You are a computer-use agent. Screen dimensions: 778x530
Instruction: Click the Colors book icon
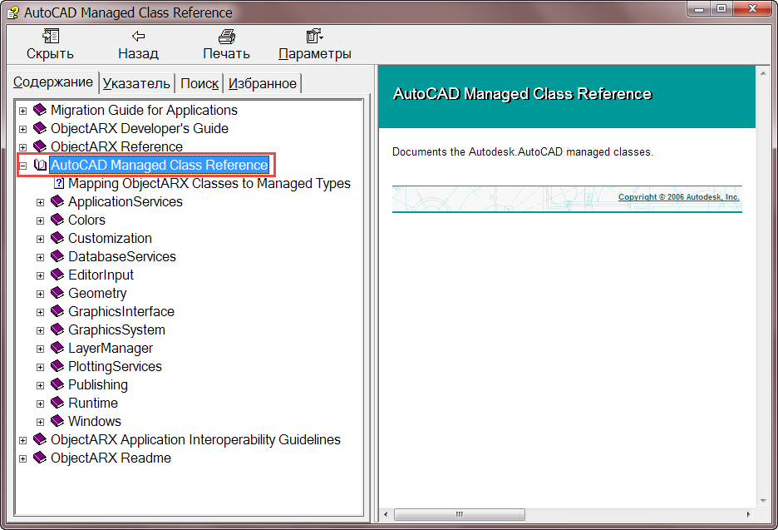pos(57,220)
